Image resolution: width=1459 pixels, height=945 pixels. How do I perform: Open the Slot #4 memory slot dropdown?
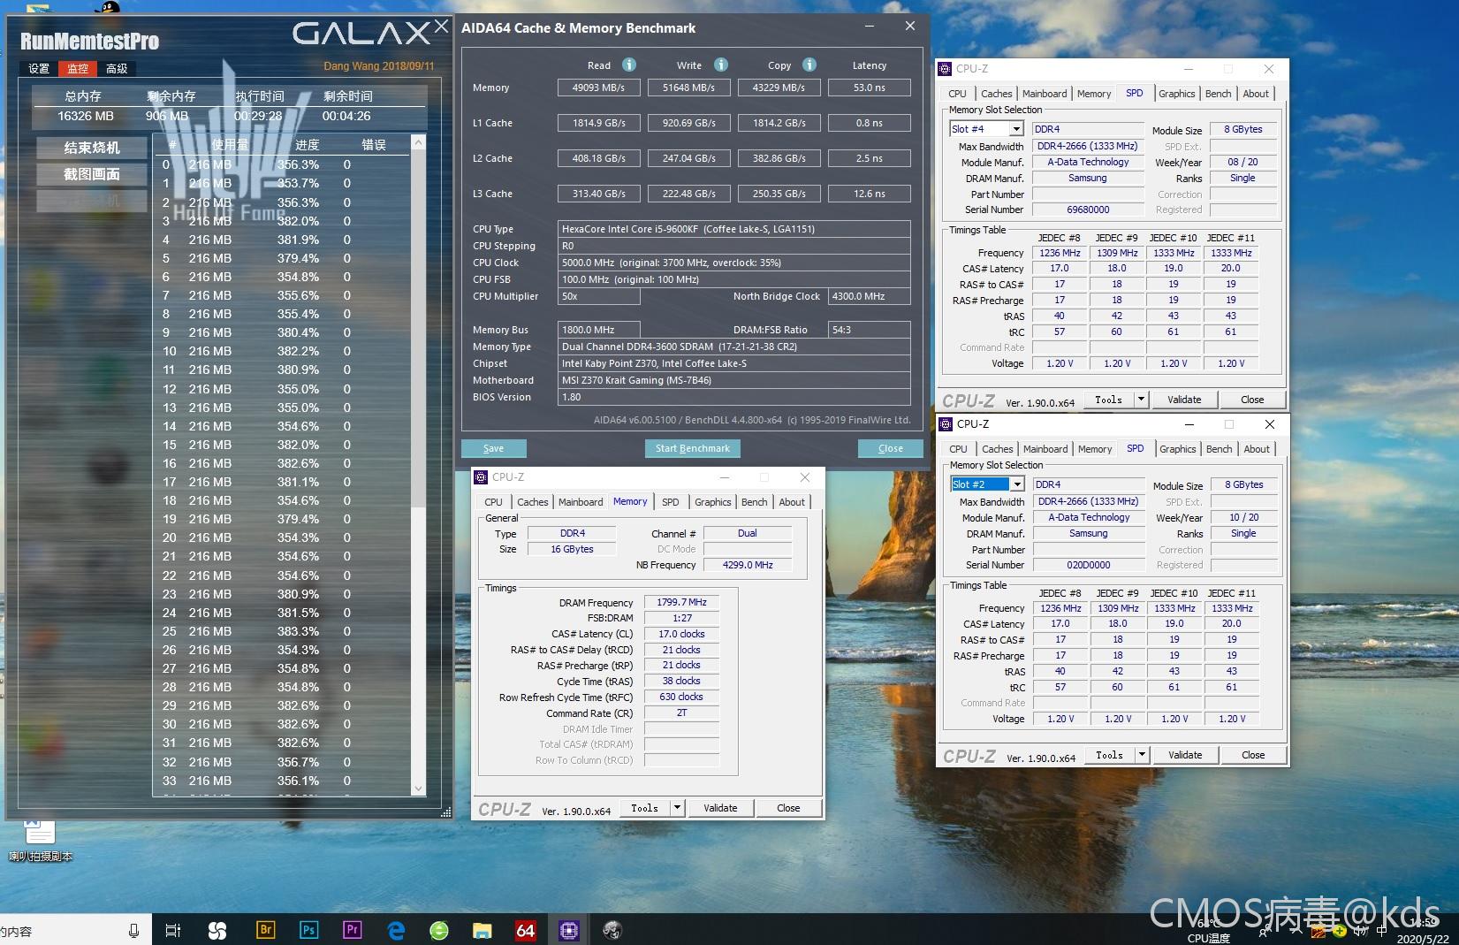click(x=1016, y=129)
